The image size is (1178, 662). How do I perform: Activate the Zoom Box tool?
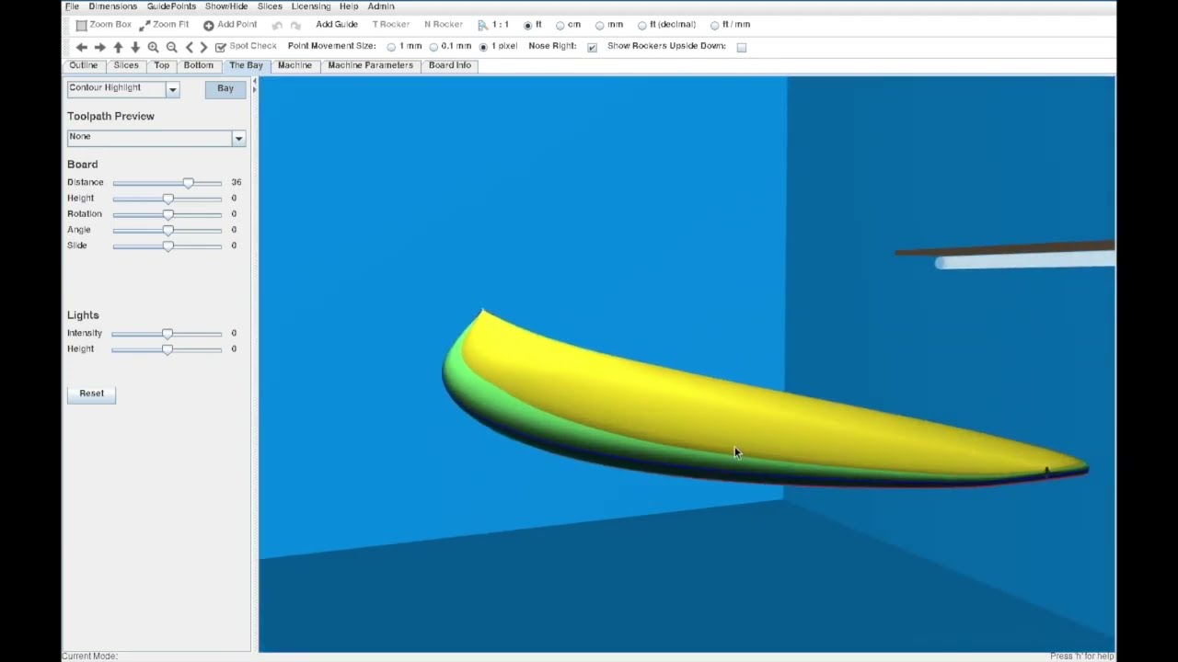[104, 25]
